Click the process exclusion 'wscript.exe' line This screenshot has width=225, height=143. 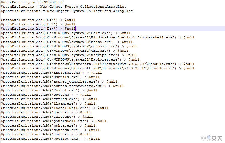pyautogui.click(x=50, y=139)
